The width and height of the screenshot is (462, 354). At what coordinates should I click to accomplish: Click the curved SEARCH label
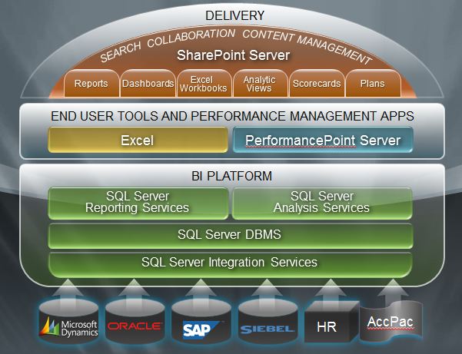[121, 51]
